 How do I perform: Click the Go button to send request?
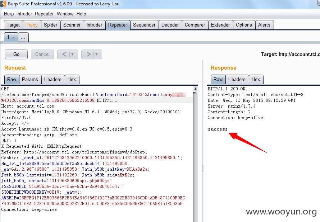pyautogui.click(x=16, y=54)
